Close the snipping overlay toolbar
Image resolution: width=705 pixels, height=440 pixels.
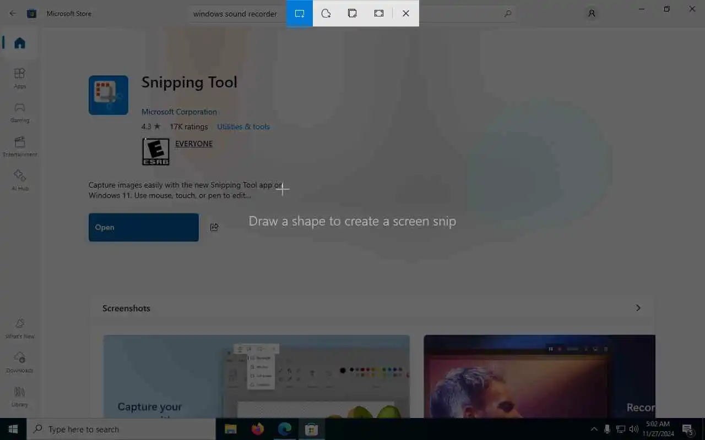tap(406, 13)
